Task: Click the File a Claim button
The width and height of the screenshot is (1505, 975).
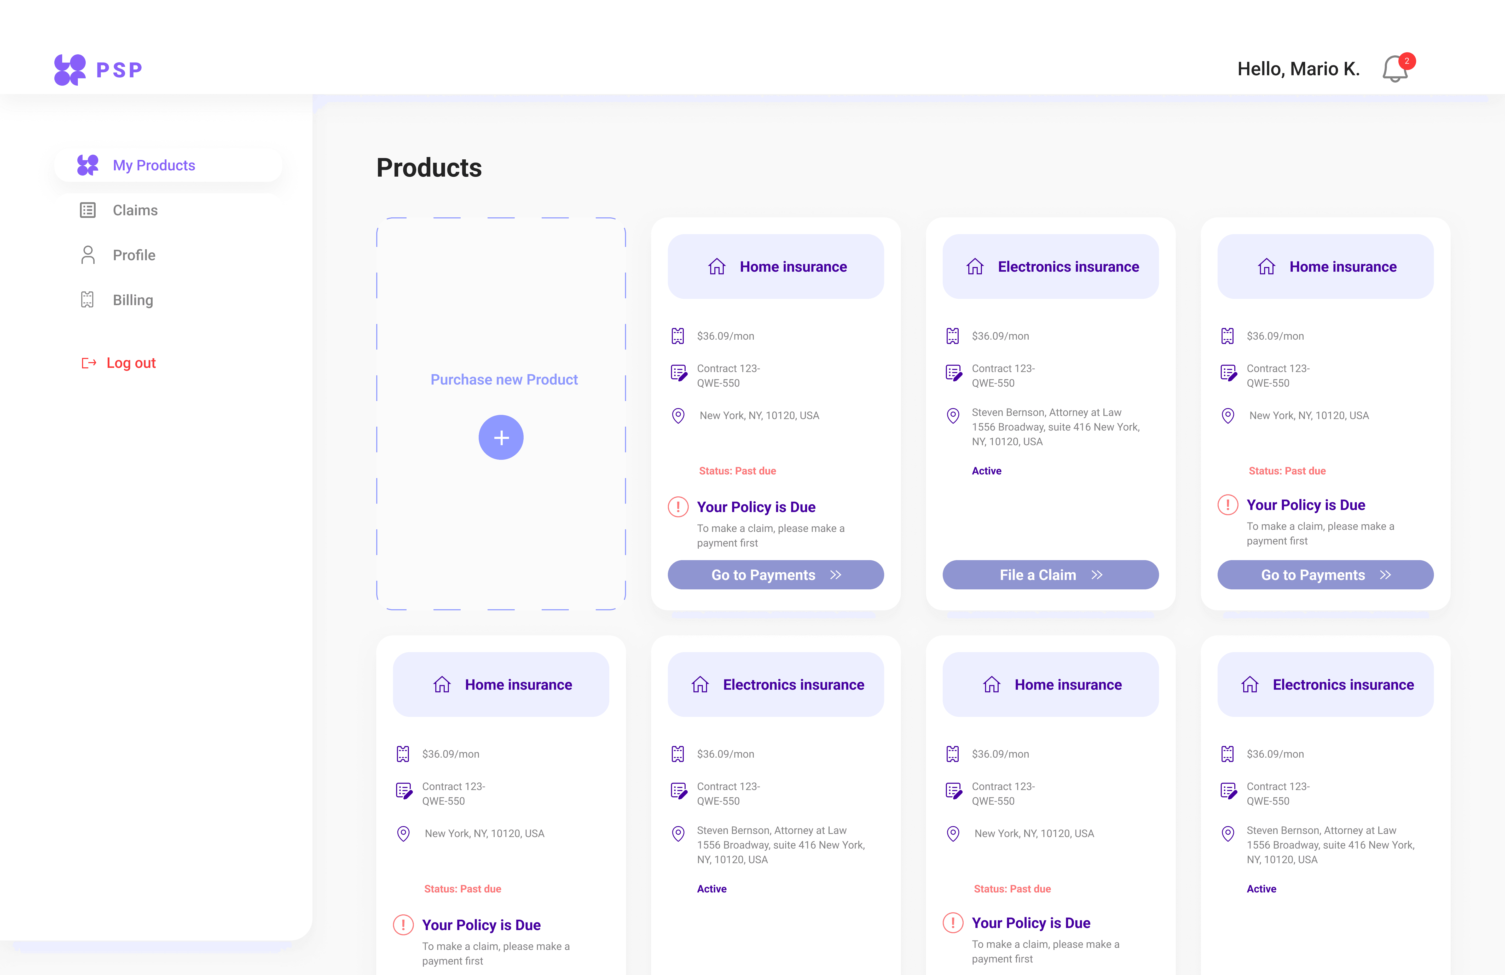Action: tap(1050, 575)
